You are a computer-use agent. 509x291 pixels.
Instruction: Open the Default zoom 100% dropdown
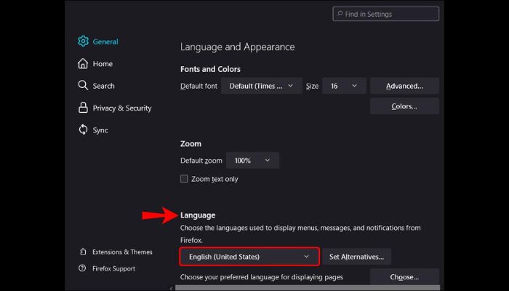pyautogui.click(x=252, y=160)
